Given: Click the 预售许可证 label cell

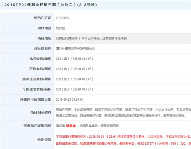Looking at the screenshot, I should point(27,18).
